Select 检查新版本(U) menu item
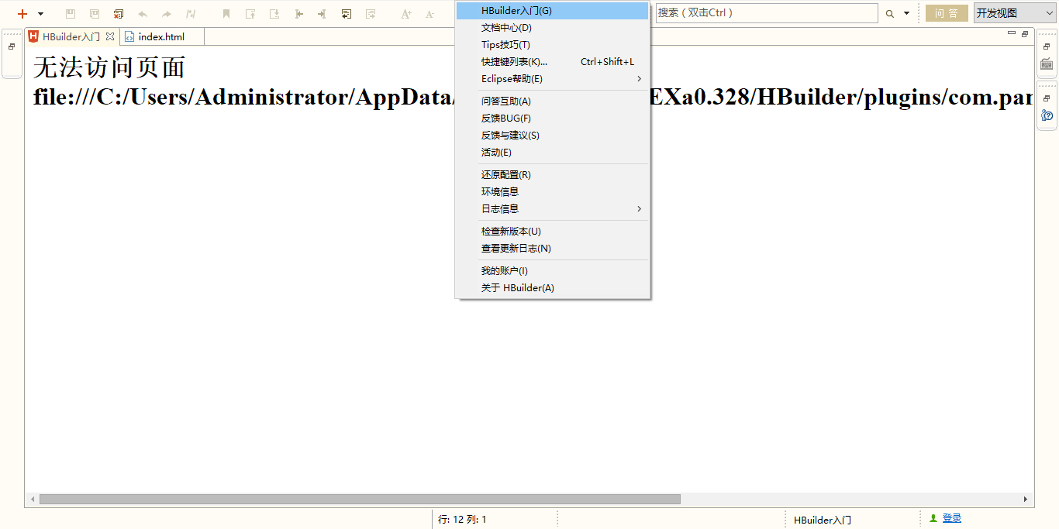 point(552,232)
